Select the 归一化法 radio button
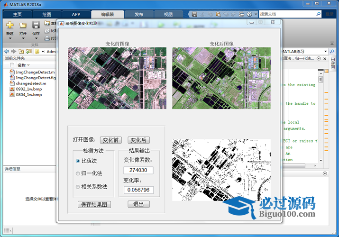This screenshot has width=339, height=237. tap(78, 173)
